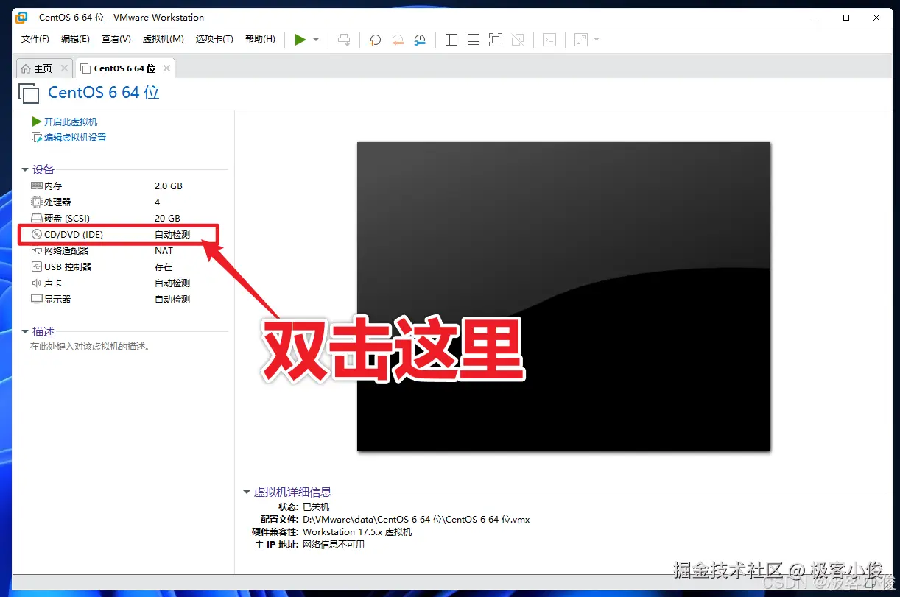Select the CD/DVD (IDE) row label

click(74, 235)
